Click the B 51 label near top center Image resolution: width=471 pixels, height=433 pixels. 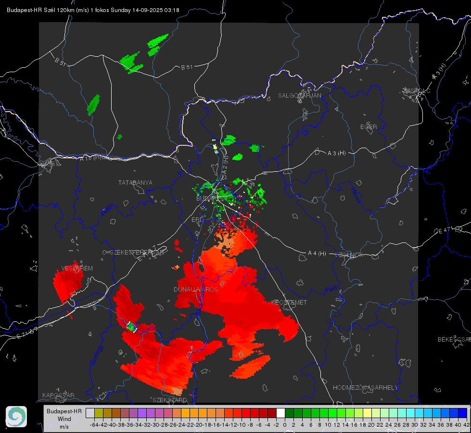187,67
